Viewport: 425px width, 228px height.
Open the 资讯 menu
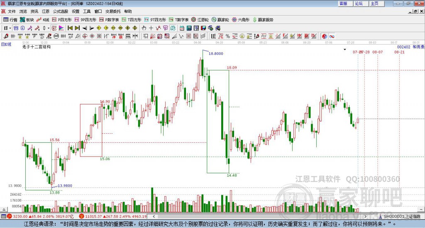click(x=34, y=11)
